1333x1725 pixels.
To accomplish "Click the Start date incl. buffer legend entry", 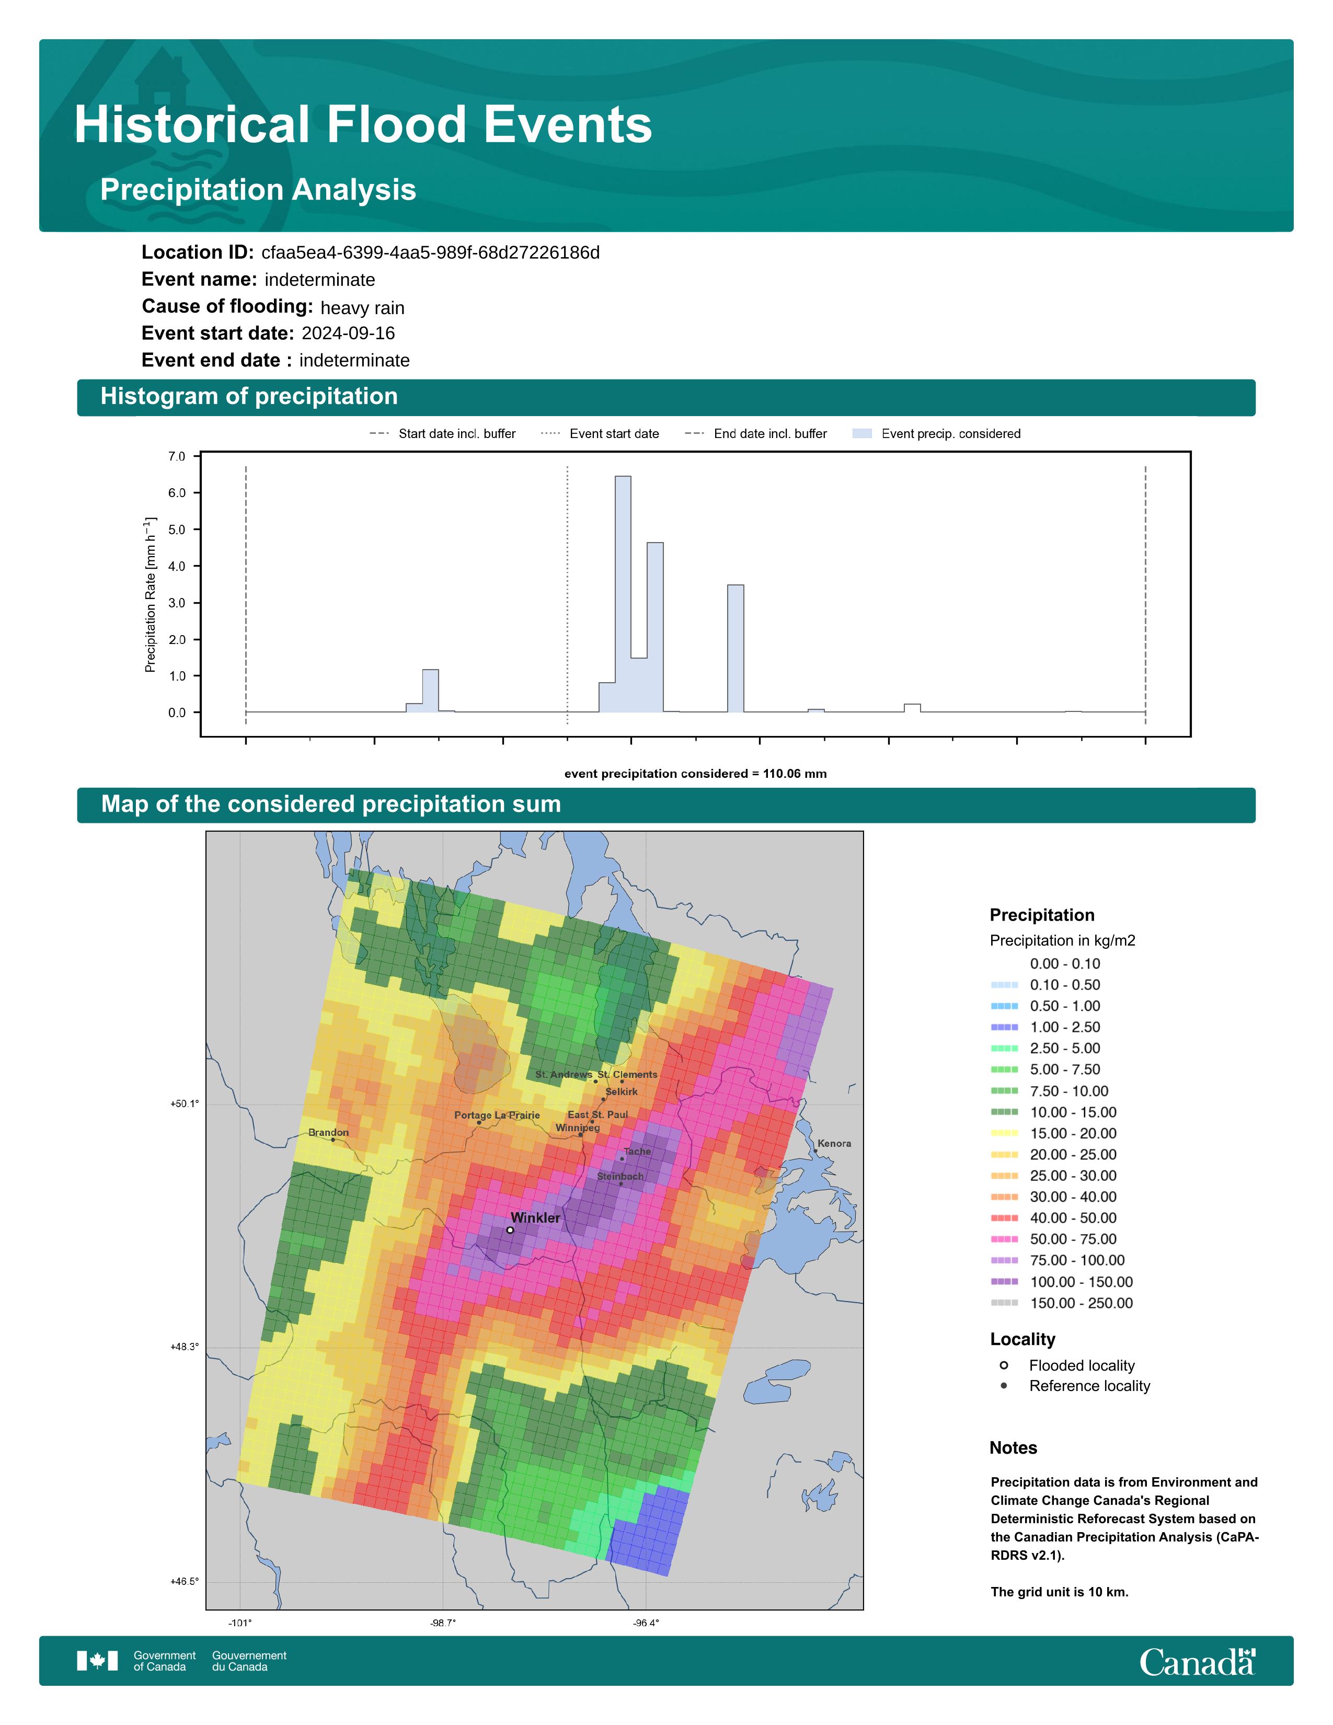I will tap(442, 434).
